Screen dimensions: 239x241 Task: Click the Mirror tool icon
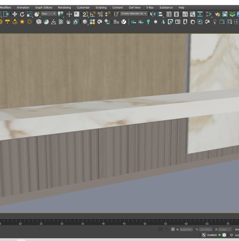(x=153, y=14)
